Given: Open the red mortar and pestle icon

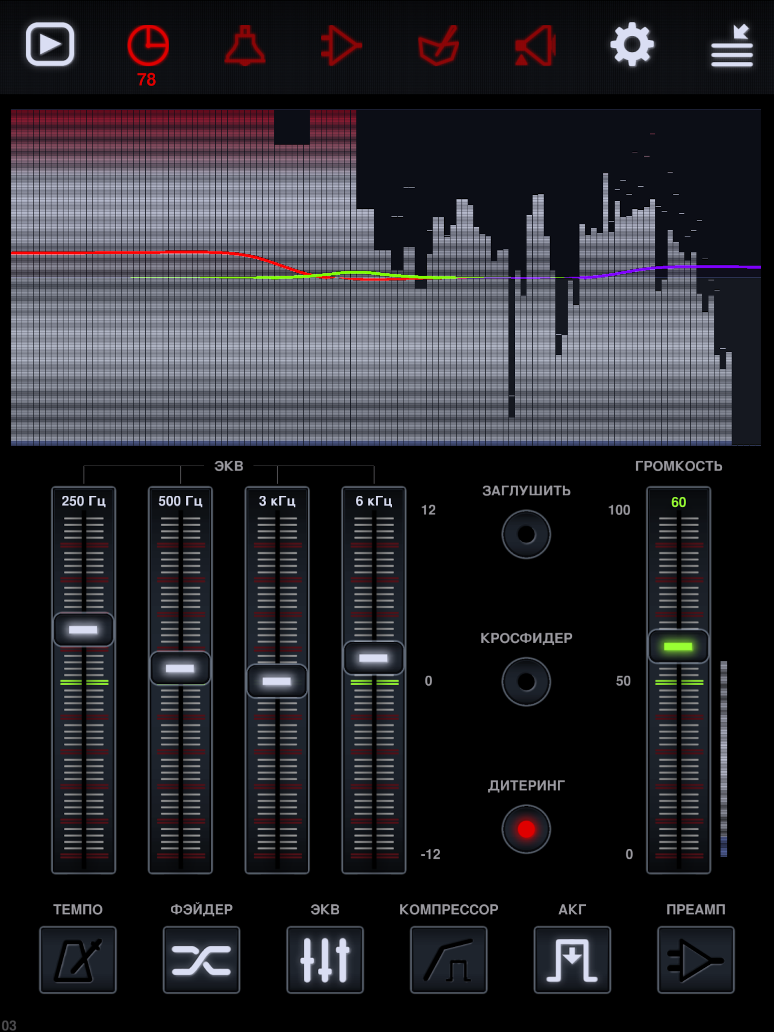Looking at the screenshot, I should click(x=438, y=45).
